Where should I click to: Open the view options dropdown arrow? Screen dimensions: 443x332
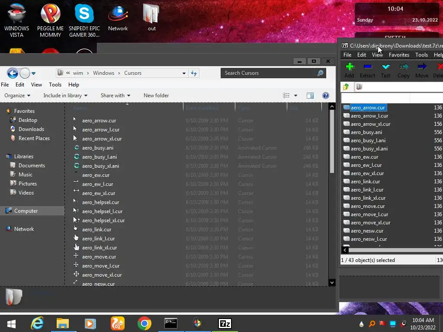[295, 96]
